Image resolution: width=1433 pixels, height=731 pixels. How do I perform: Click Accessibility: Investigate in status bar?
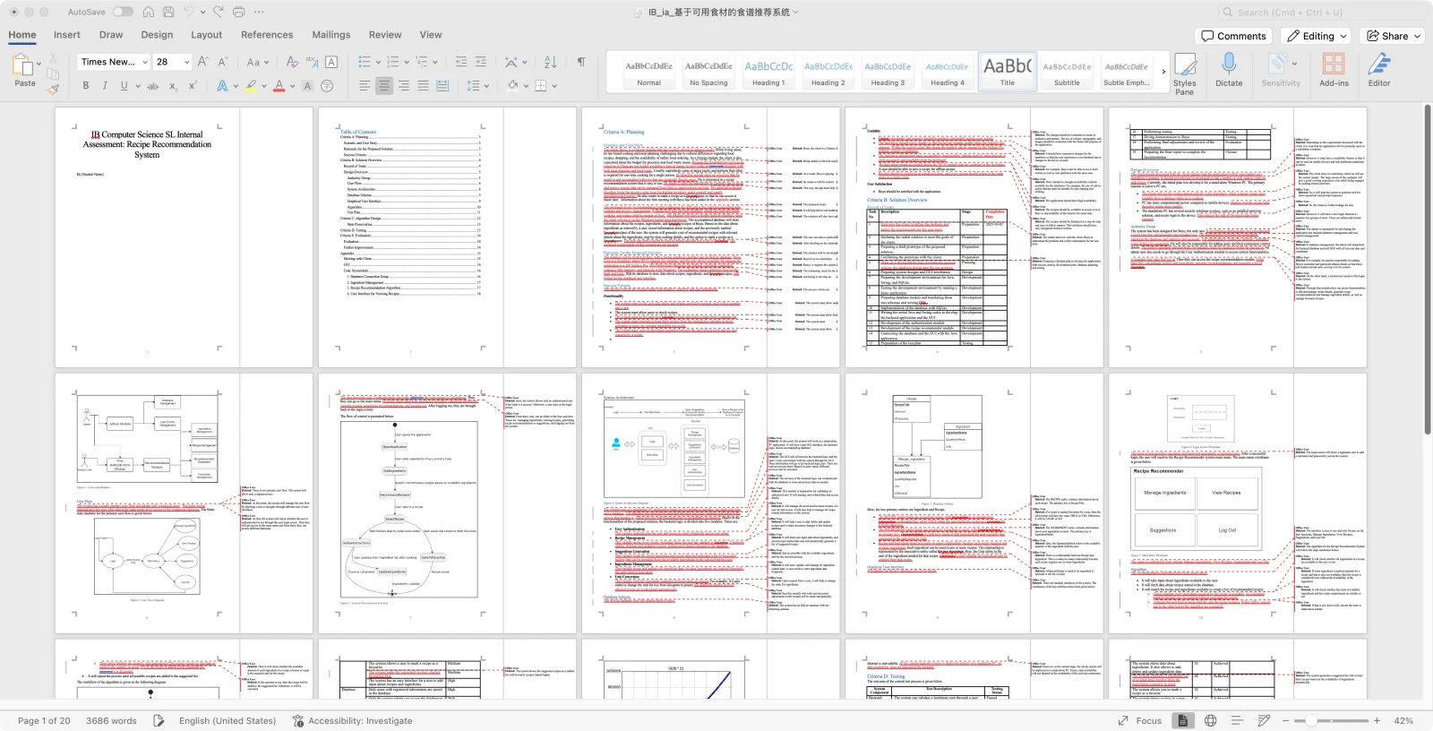(352, 720)
